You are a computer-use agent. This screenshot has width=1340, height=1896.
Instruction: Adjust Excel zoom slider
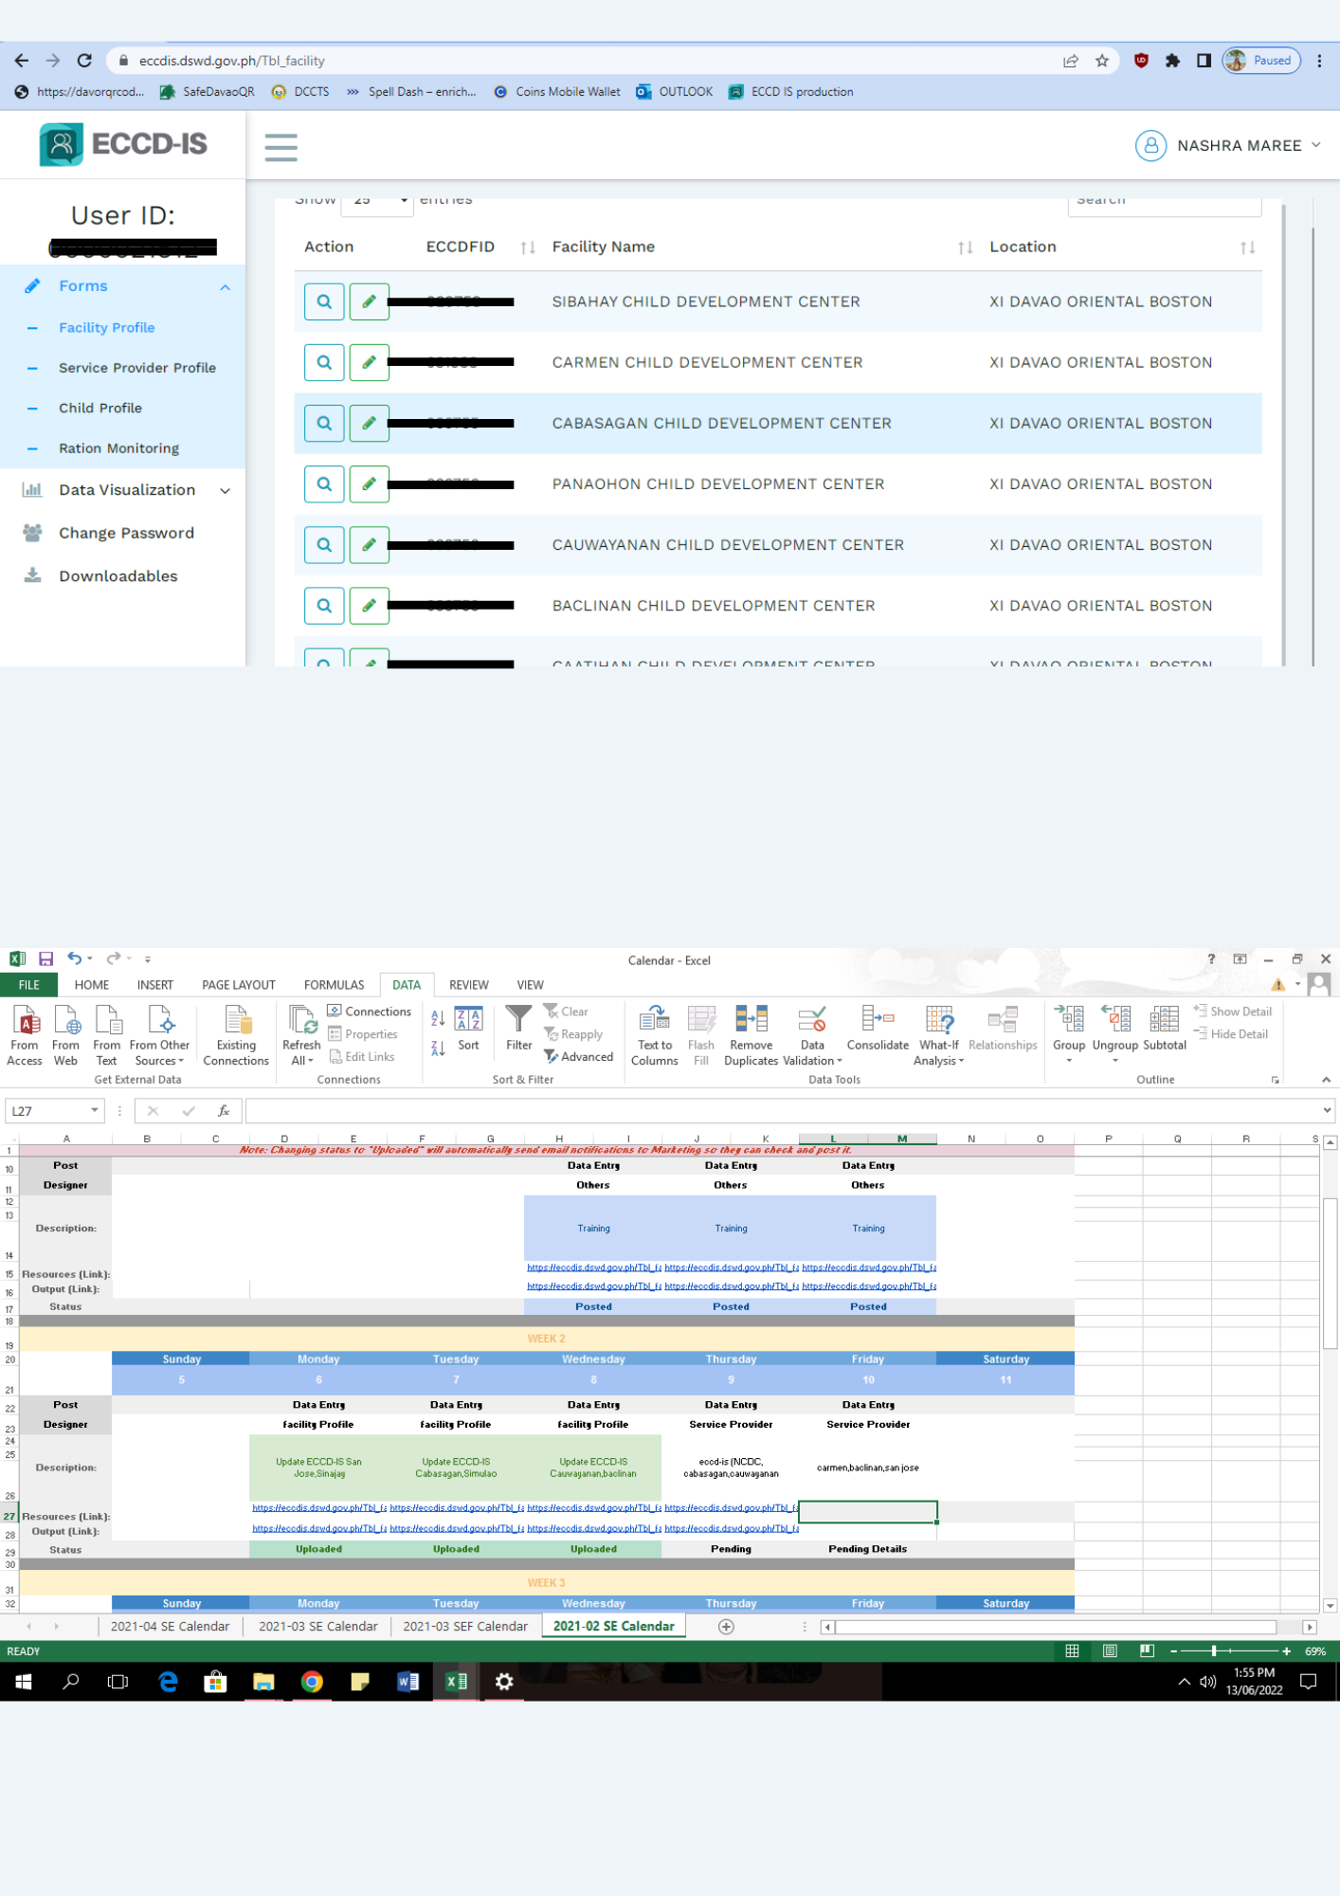pyautogui.click(x=1214, y=1651)
